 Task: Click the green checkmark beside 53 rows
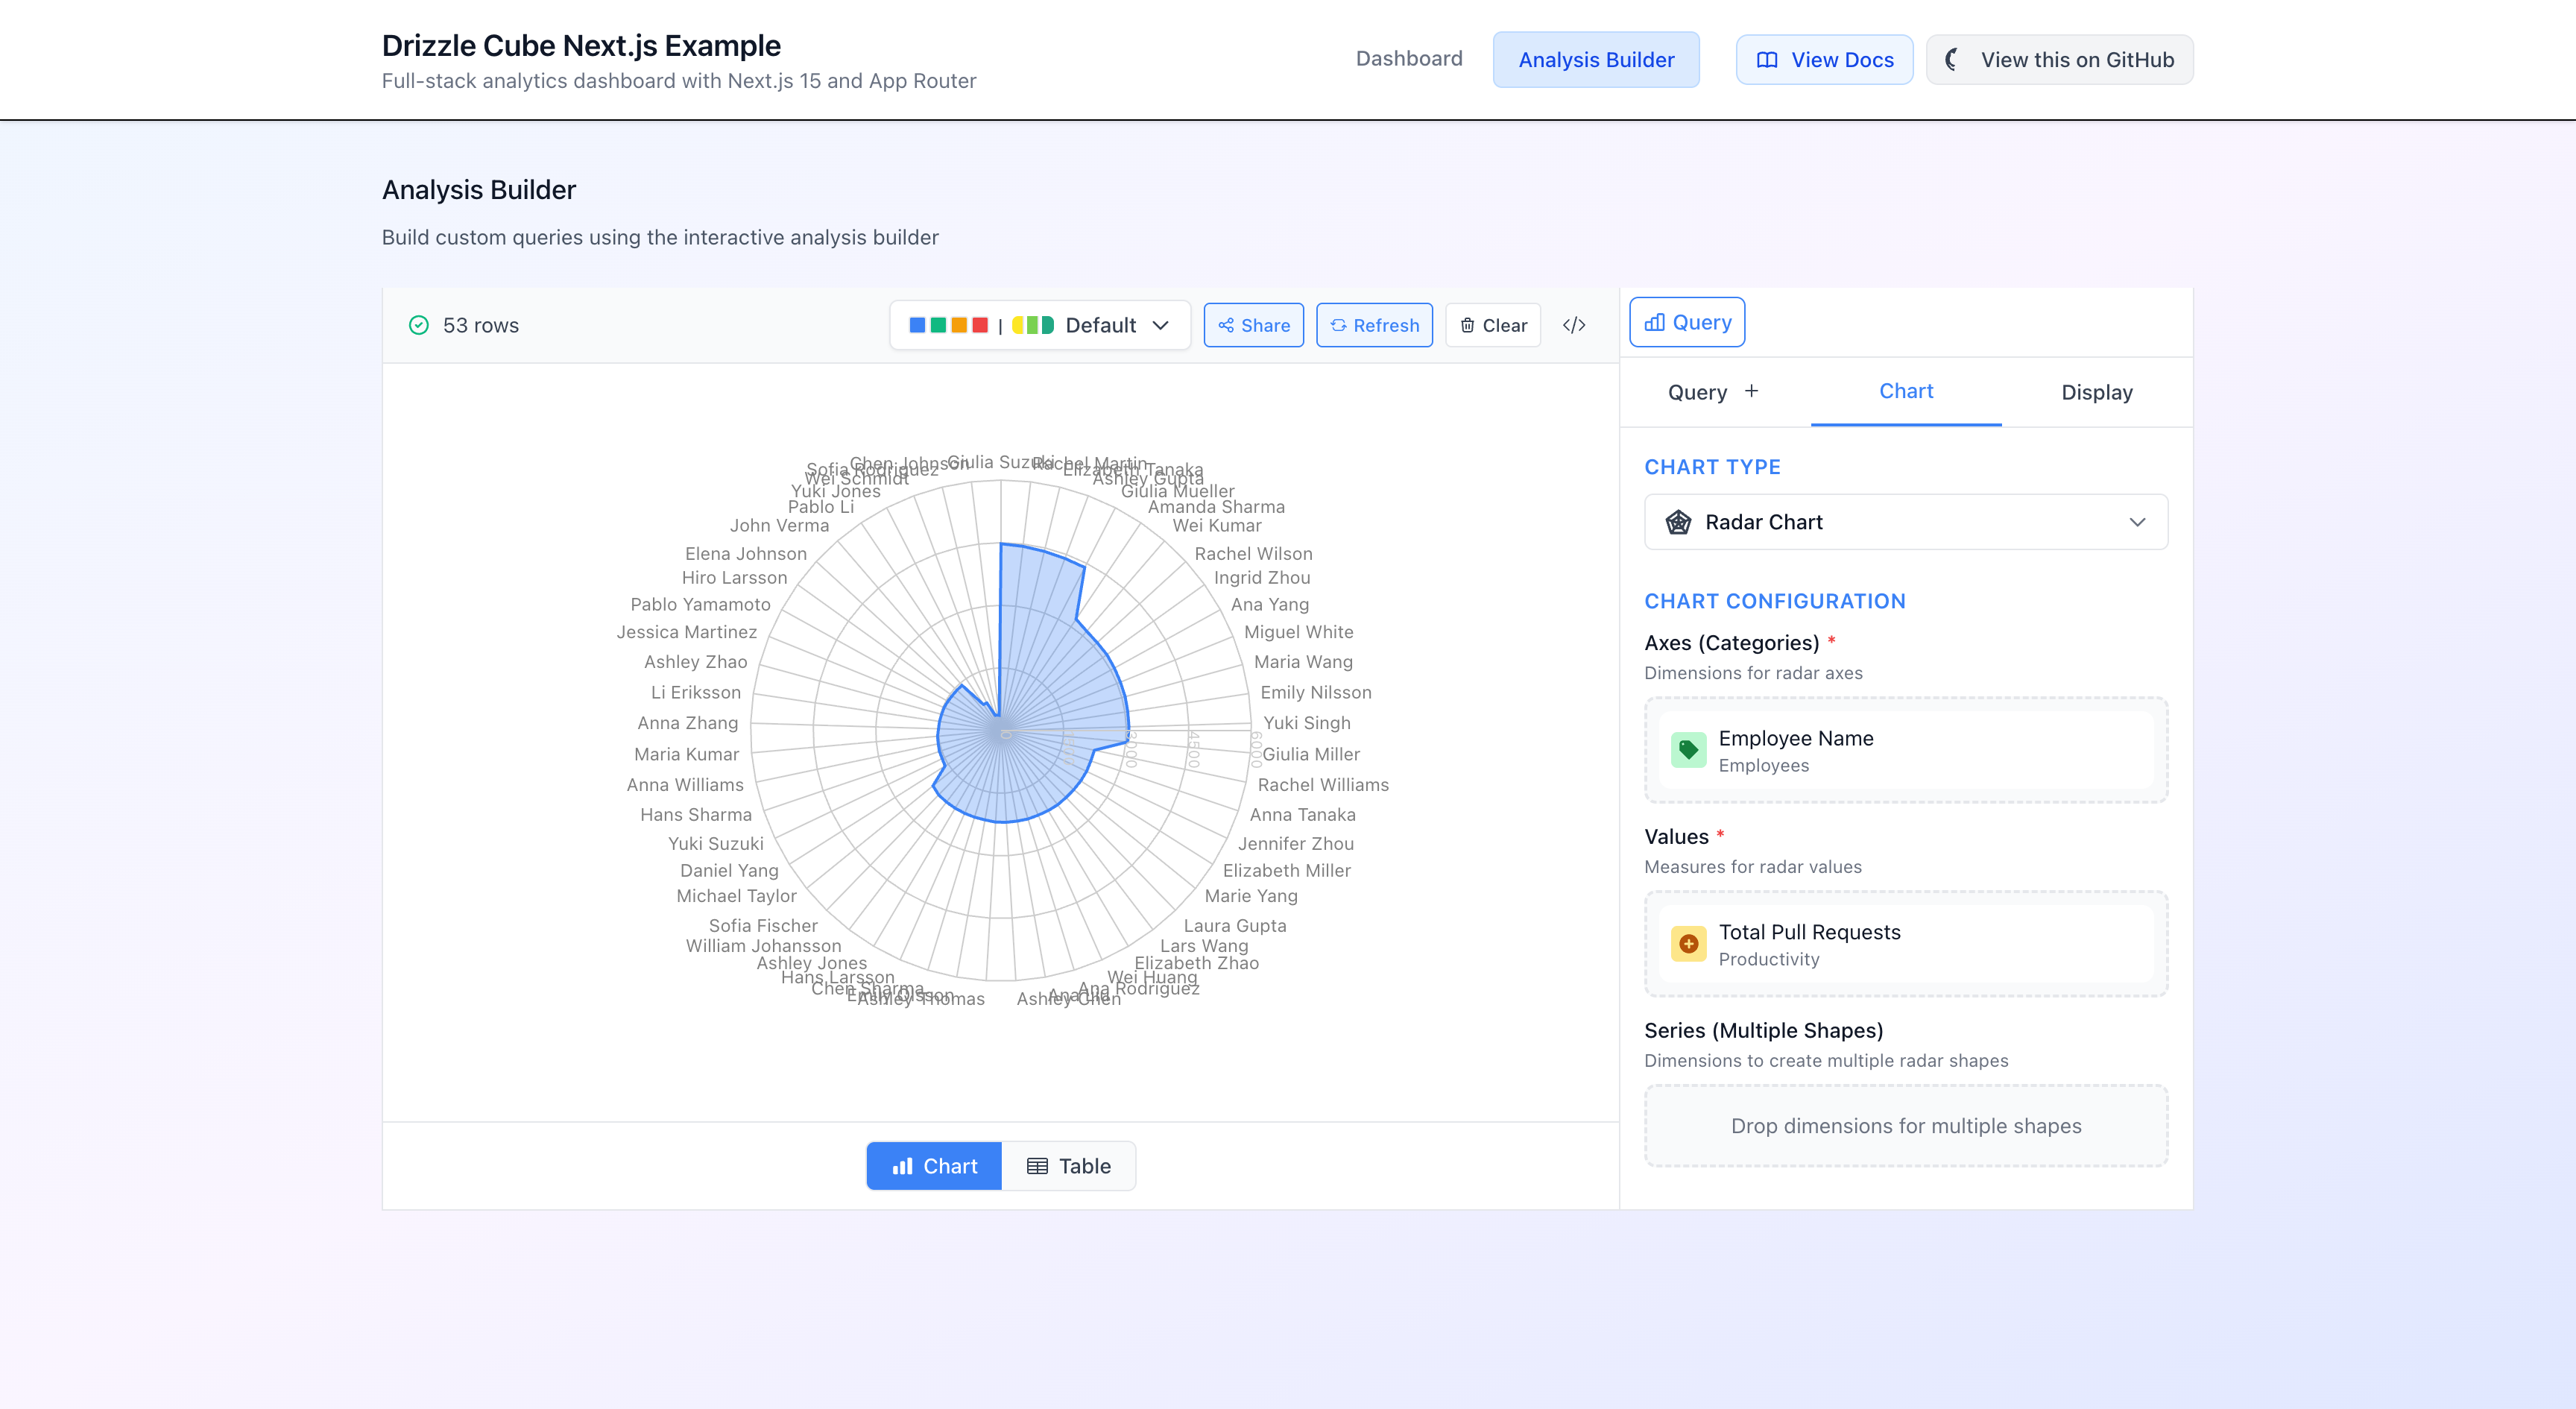[x=419, y=325]
